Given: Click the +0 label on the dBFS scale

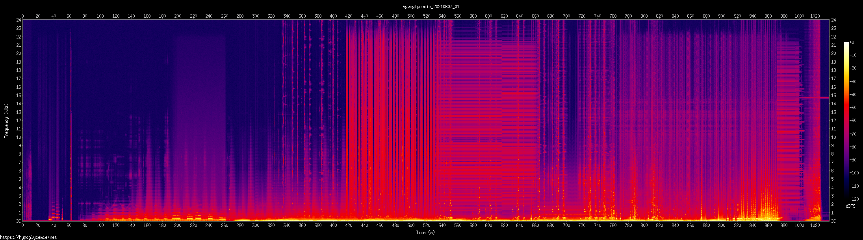Looking at the screenshot, I should tap(852, 42).
